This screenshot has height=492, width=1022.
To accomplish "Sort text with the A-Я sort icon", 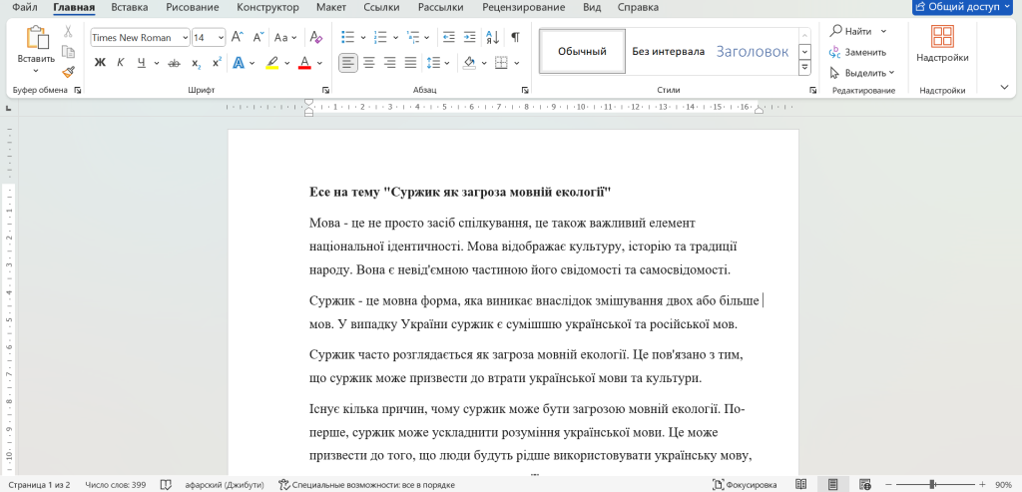I will tap(492, 37).
